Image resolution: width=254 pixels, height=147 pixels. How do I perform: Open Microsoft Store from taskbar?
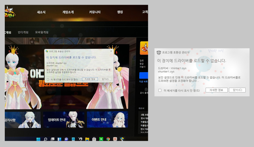coord(94,139)
